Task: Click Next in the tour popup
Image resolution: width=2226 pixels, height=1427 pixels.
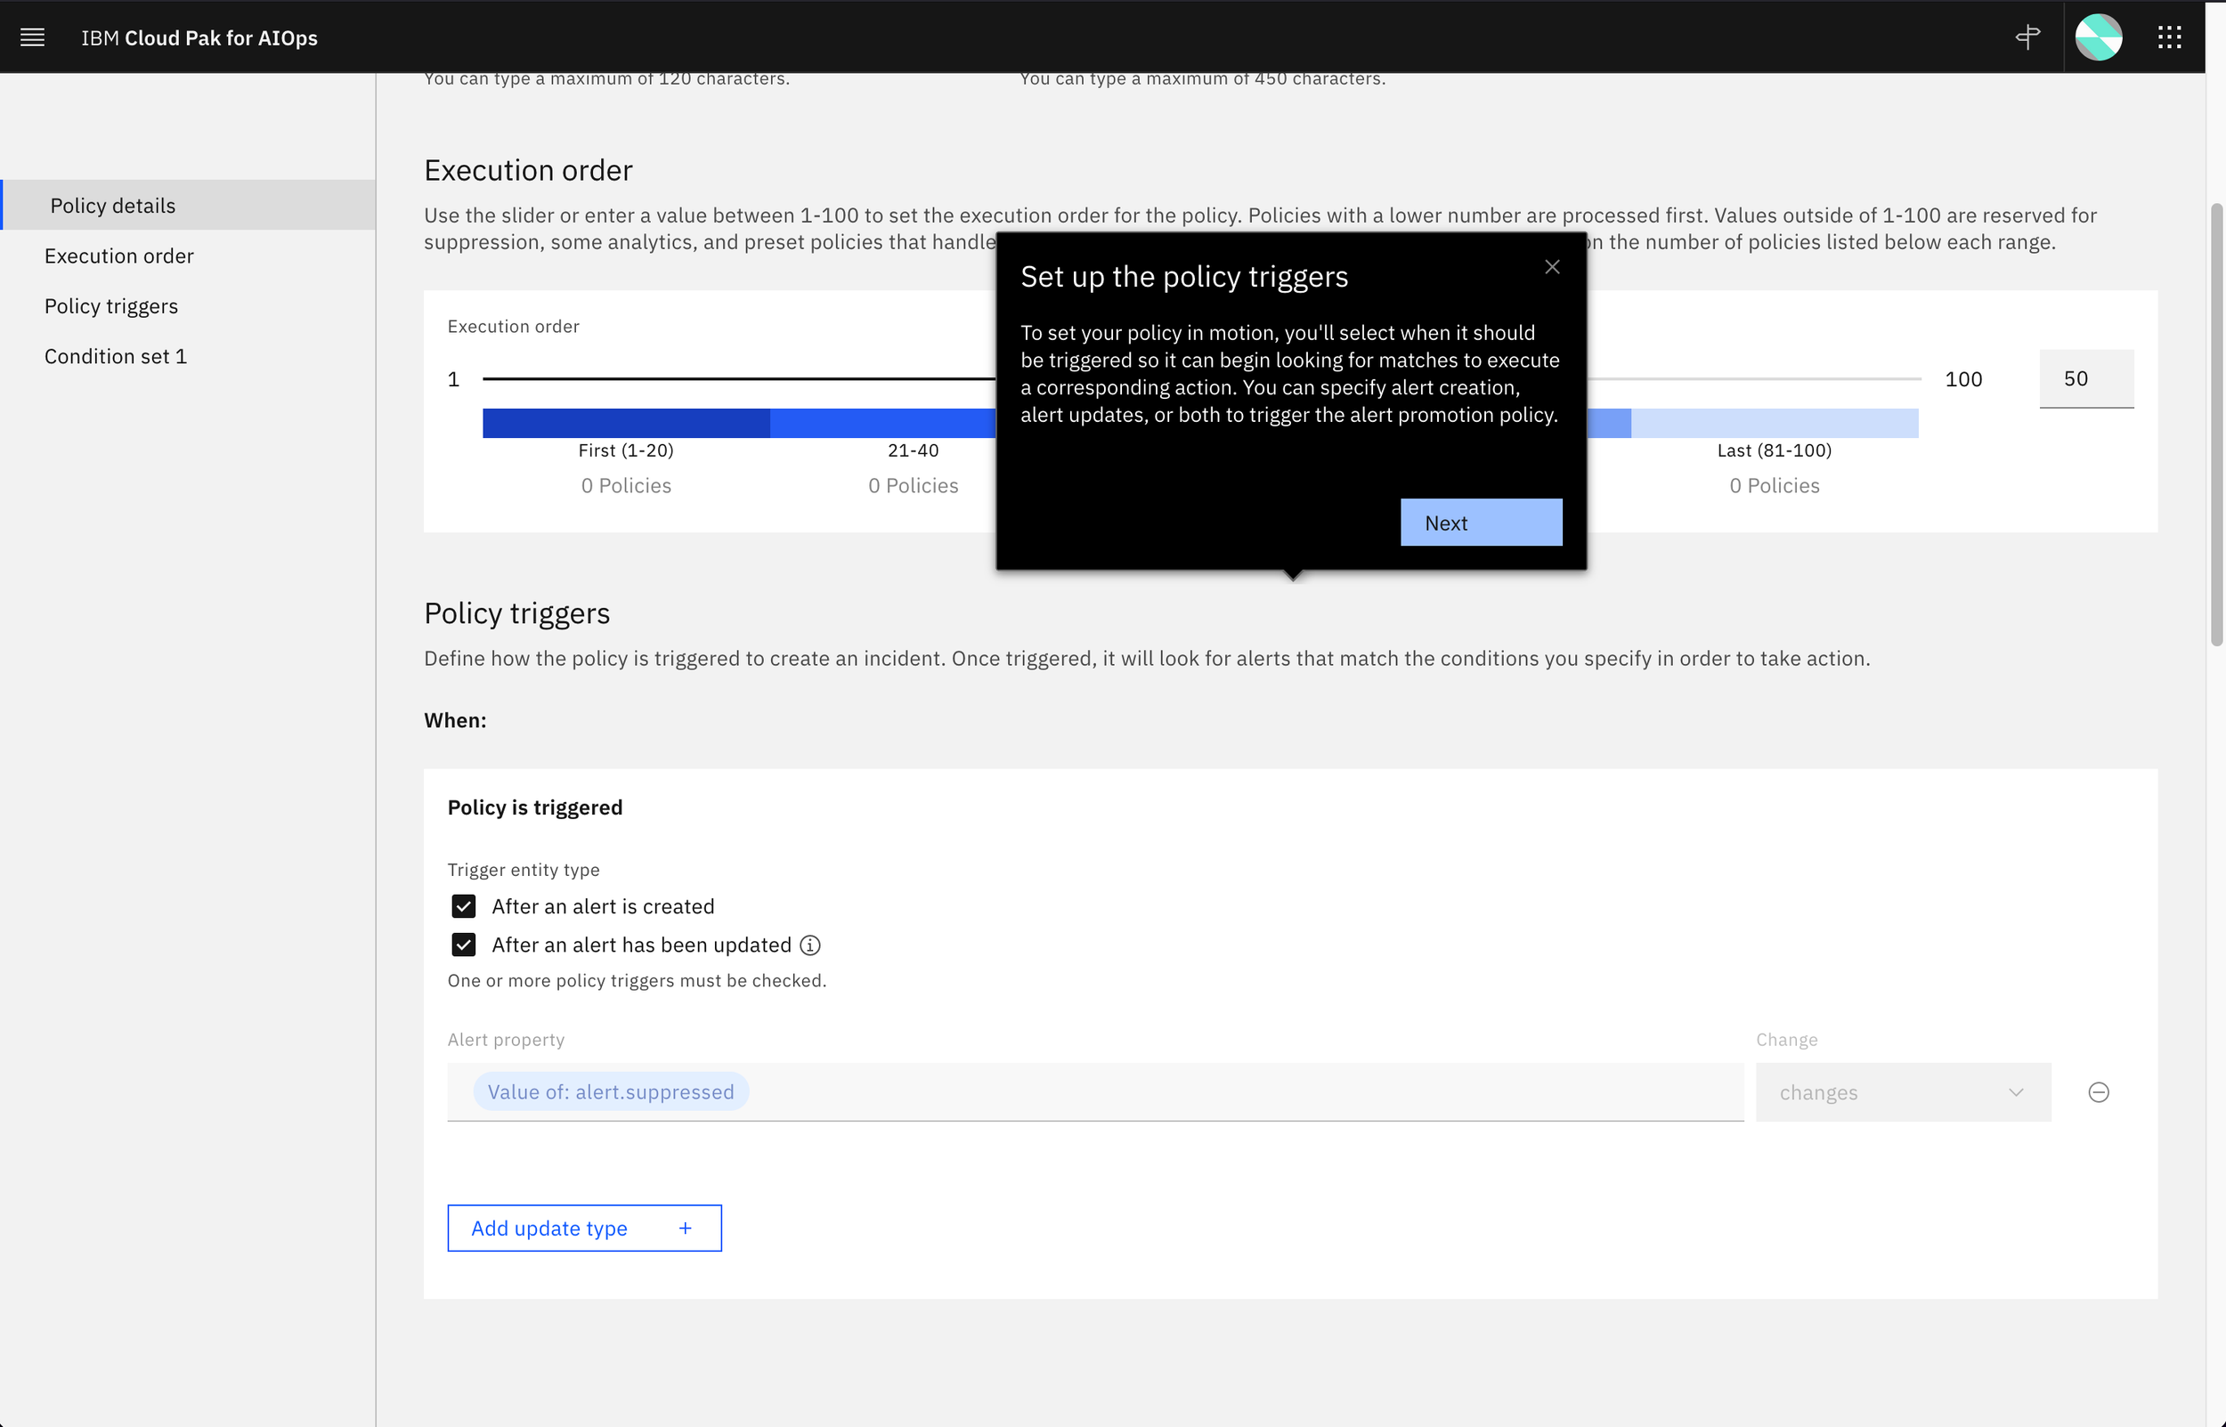Action: click(x=1481, y=523)
